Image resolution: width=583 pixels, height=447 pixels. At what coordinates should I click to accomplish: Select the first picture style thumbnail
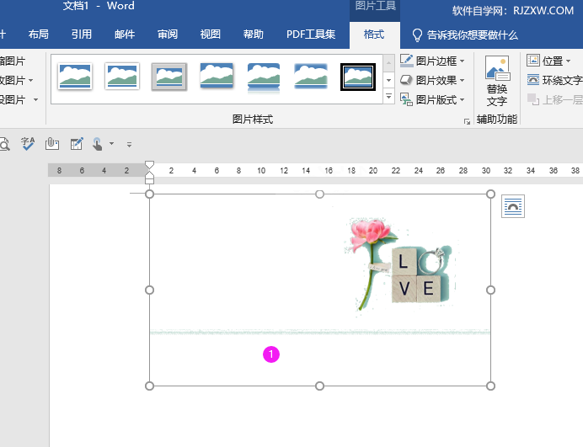click(75, 77)
